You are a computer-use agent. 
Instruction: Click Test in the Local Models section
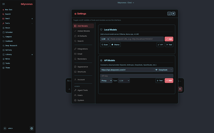click(169, 45)
